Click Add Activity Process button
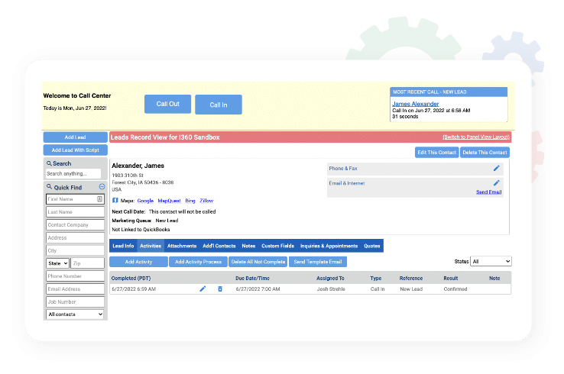This screenshot has width=564, height=374. (198, 262)
